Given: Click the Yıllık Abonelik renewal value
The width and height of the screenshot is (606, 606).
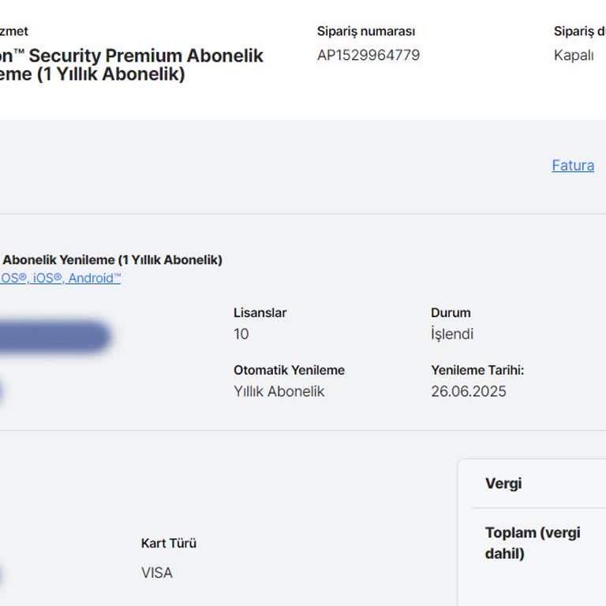Looking at the screenshot, I should [279, 391].
